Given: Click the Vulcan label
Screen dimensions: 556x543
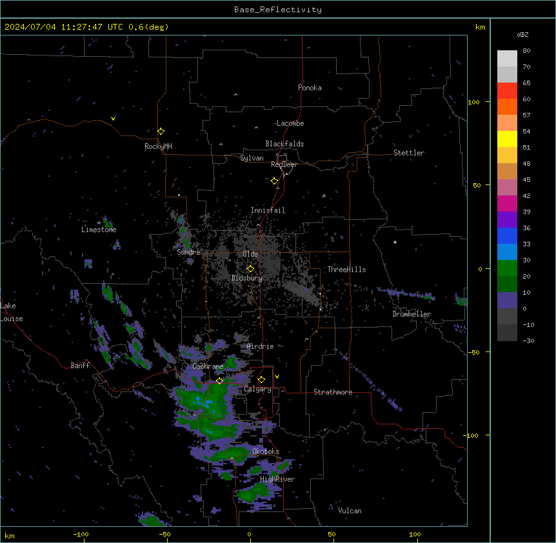Looking at the screenshot, I should 350,511.
